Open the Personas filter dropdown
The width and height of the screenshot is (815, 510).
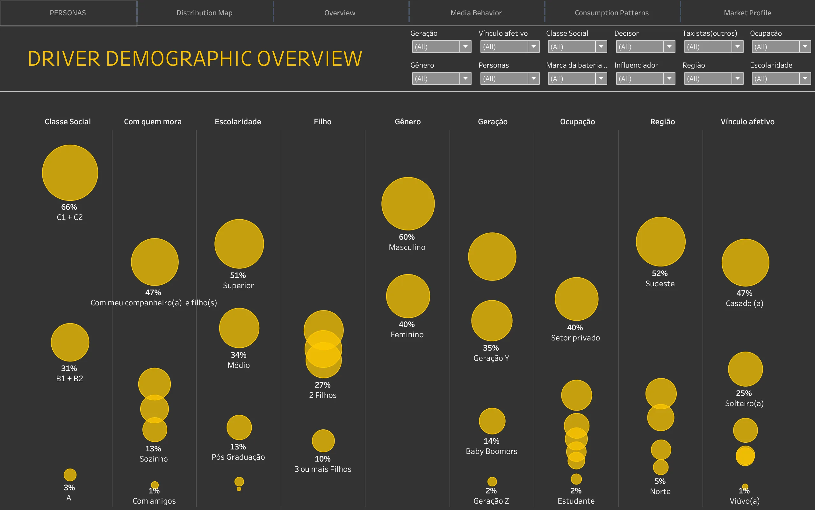pyautogui.click(x=533, y=79)
